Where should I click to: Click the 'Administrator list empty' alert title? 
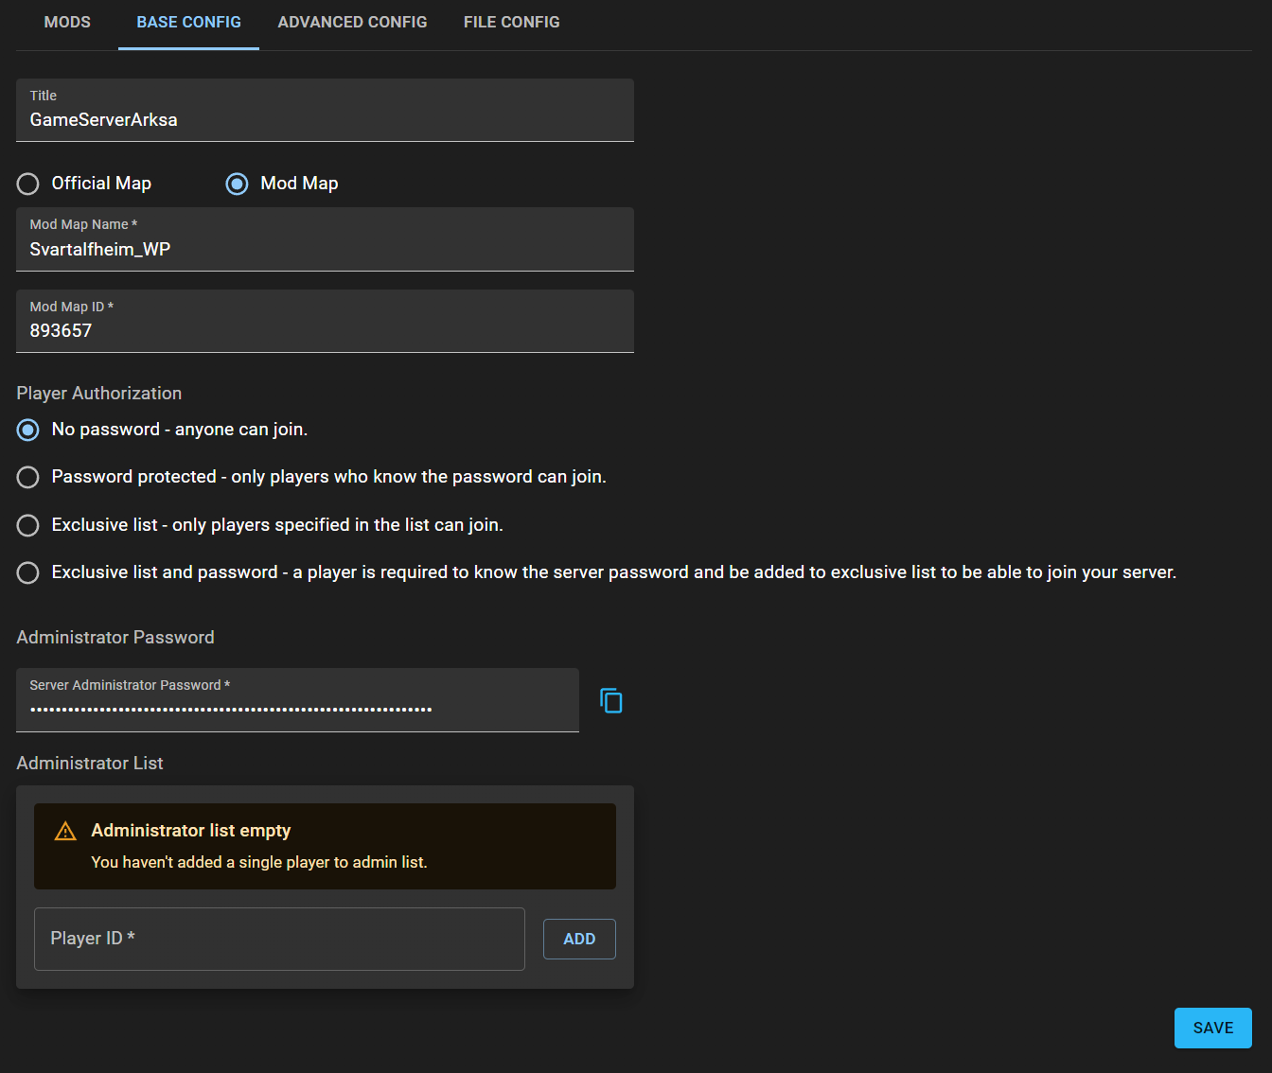[191, 831]
